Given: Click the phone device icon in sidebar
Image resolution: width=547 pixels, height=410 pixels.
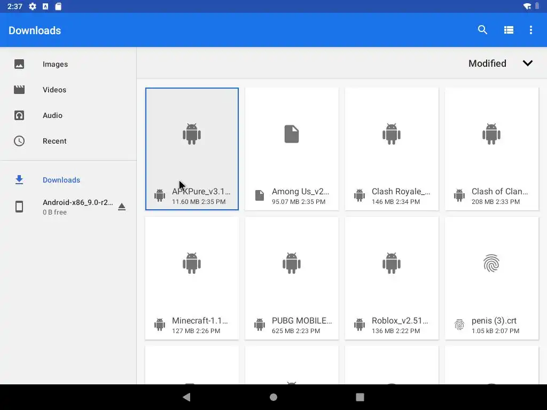Looking at the screenshot, I should click(x=19, y=207).
